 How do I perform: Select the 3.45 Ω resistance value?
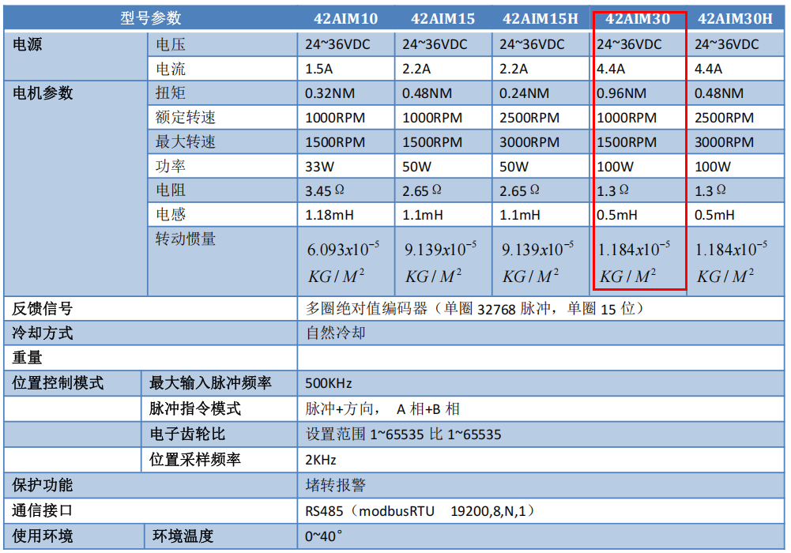(324, 190)
